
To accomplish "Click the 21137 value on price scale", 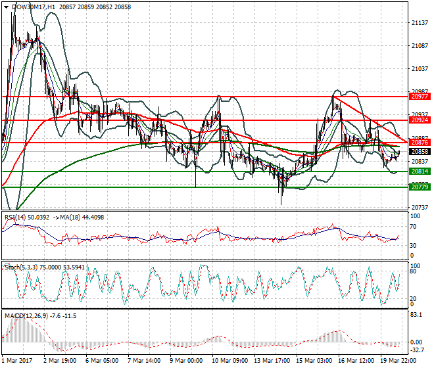I will tap(418, 22).
